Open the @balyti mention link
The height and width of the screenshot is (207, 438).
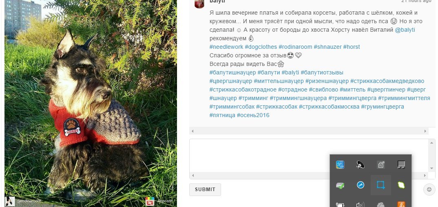tap(405, 30)
